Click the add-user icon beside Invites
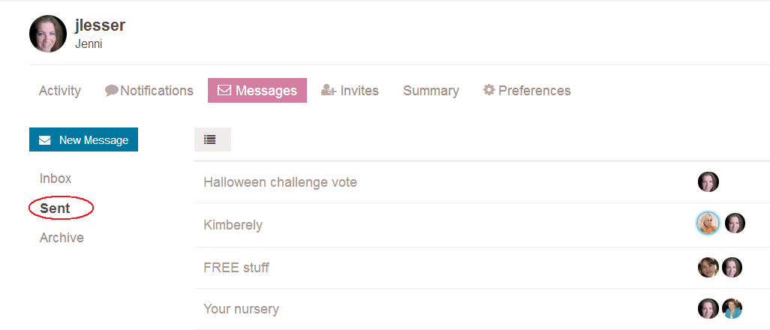 tap(328, 90)
